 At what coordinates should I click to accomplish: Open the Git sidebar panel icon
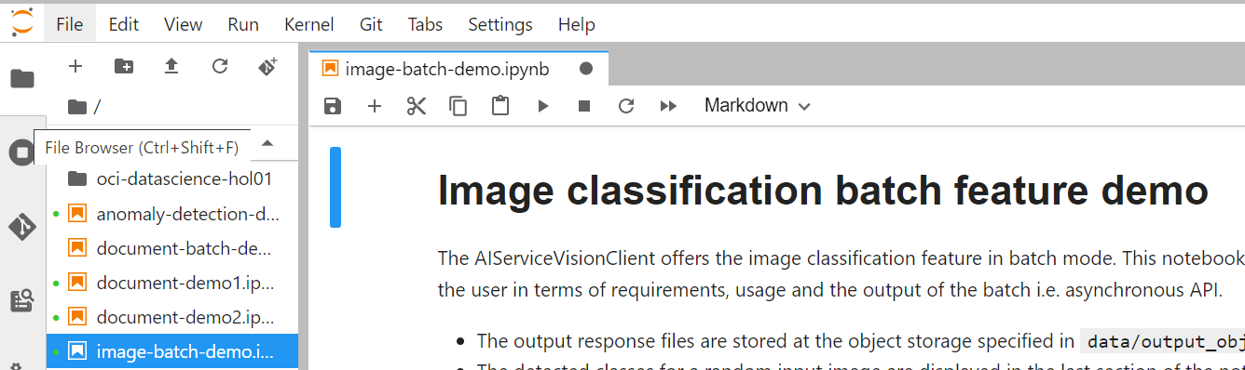coord(22,227)
